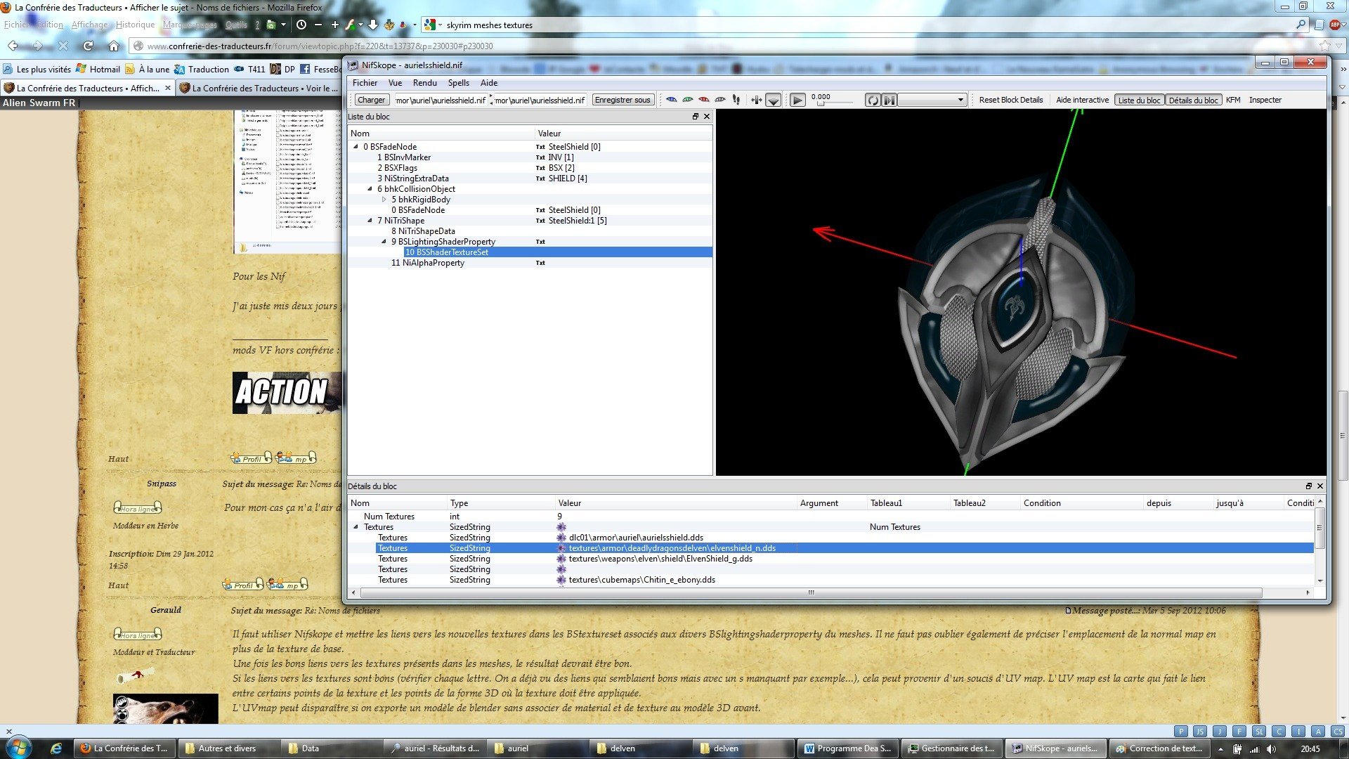The width and height of the screenshot is (1349, 759).
Task: Open the Rendu menu
Action: click(424, 83)
